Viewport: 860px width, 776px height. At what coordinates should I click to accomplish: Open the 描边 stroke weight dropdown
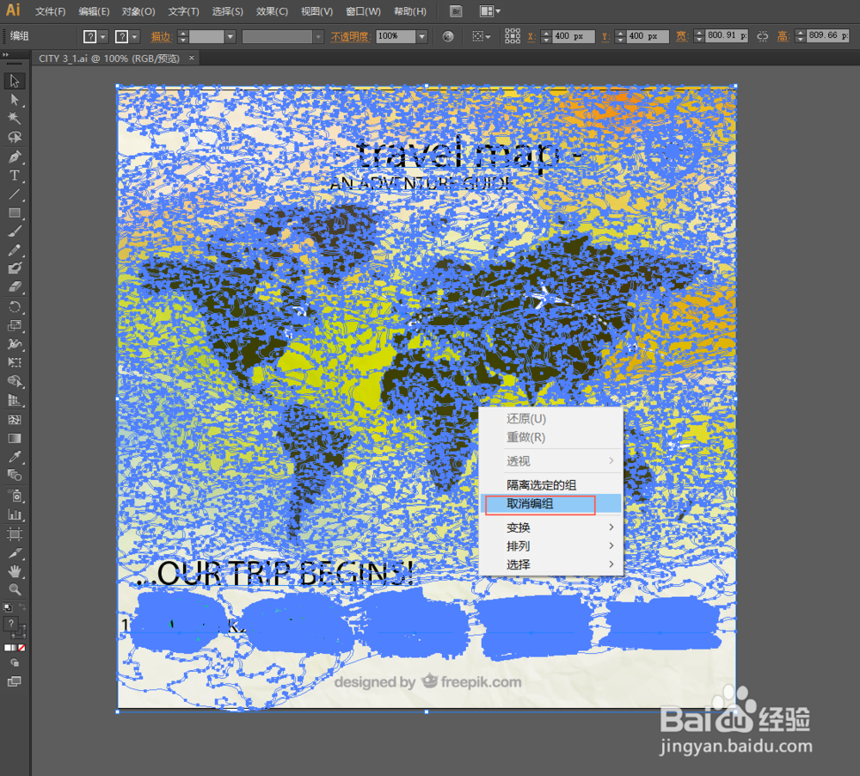point(229,36)
